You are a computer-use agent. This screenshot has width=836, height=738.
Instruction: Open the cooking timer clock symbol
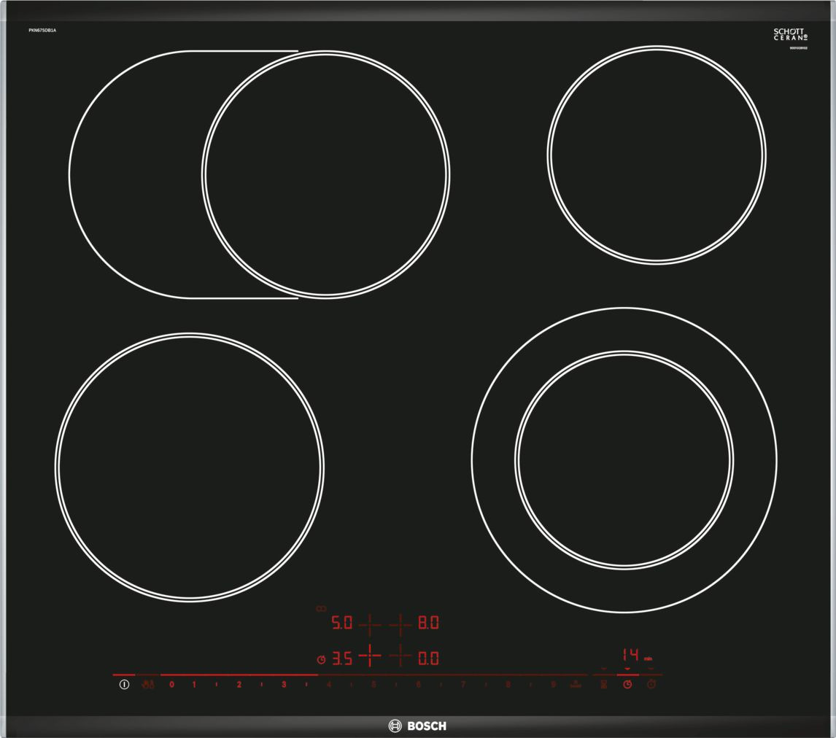[x=627, y=684]
